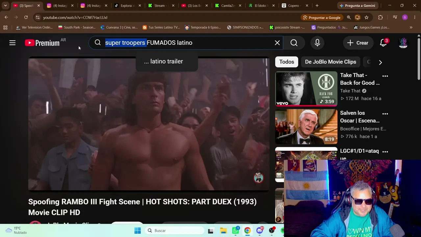This screenshot has height=237, width=421.
Task: Open the Take That channel name
Action: [x=350, y=91]
